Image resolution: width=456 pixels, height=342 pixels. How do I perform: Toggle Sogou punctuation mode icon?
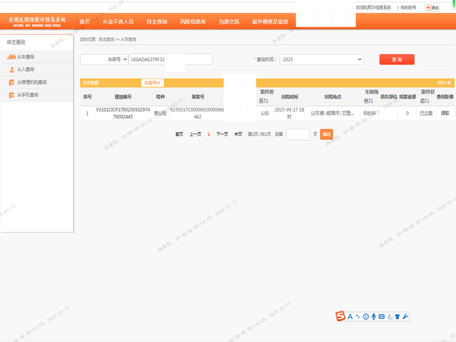[x=358, y=316]
